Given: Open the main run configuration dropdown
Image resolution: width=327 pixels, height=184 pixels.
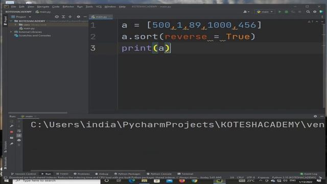Looking at the screenshot, I should click(x=265, y=12).
